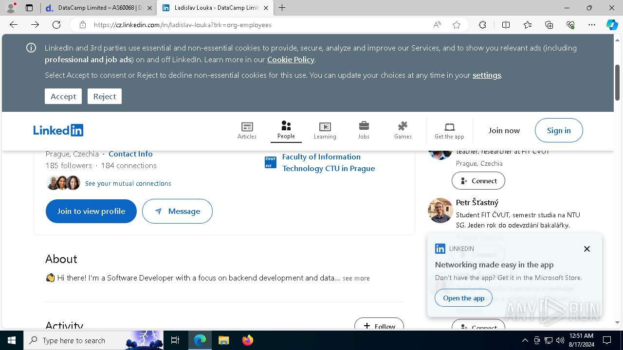Click Petr Šťastný's profile photo
The width and height of the screenshot is (623, 350).
pos(440,210)
